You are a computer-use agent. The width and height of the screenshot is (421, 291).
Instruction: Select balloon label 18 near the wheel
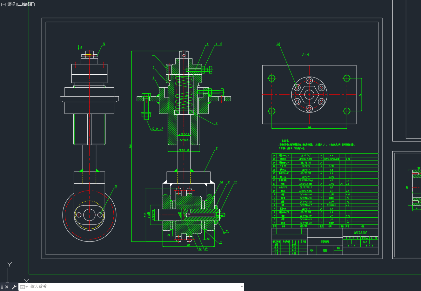click(116, 187)
